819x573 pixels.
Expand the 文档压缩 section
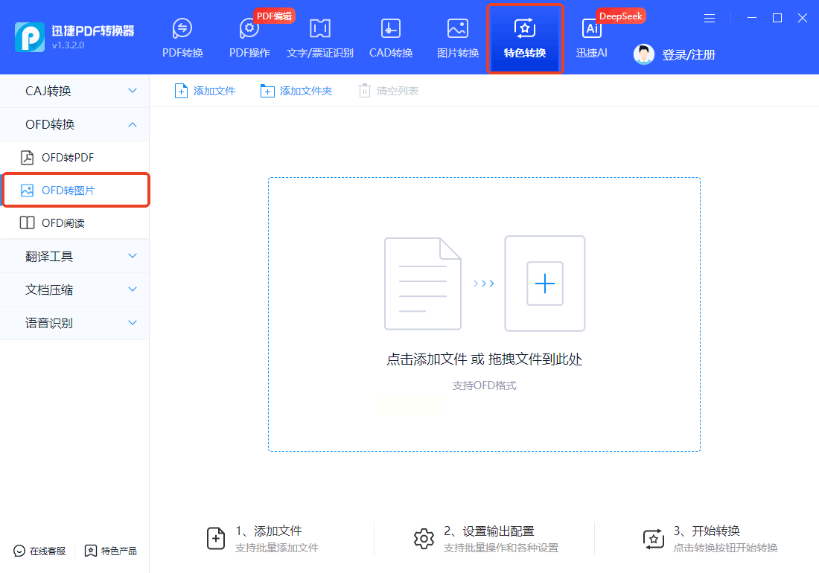(74, 289)
